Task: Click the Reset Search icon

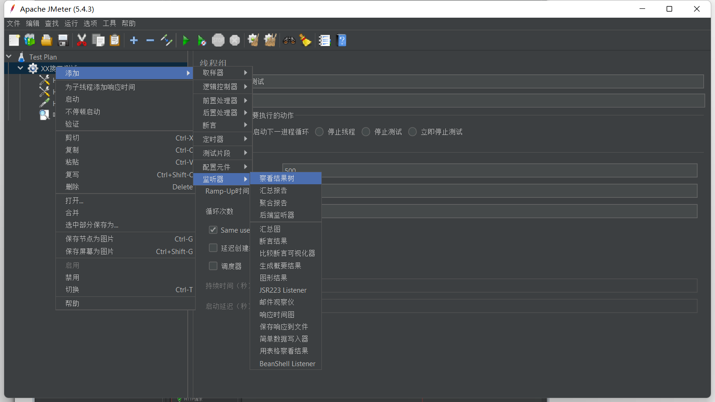Action: [306, 40]
